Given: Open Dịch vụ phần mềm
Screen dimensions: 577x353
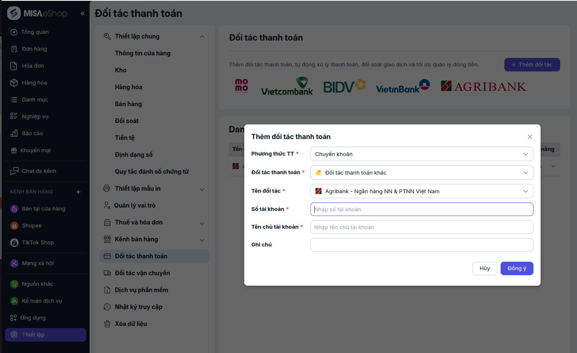Looking at the screenshot, I should [x=142, y=290].
